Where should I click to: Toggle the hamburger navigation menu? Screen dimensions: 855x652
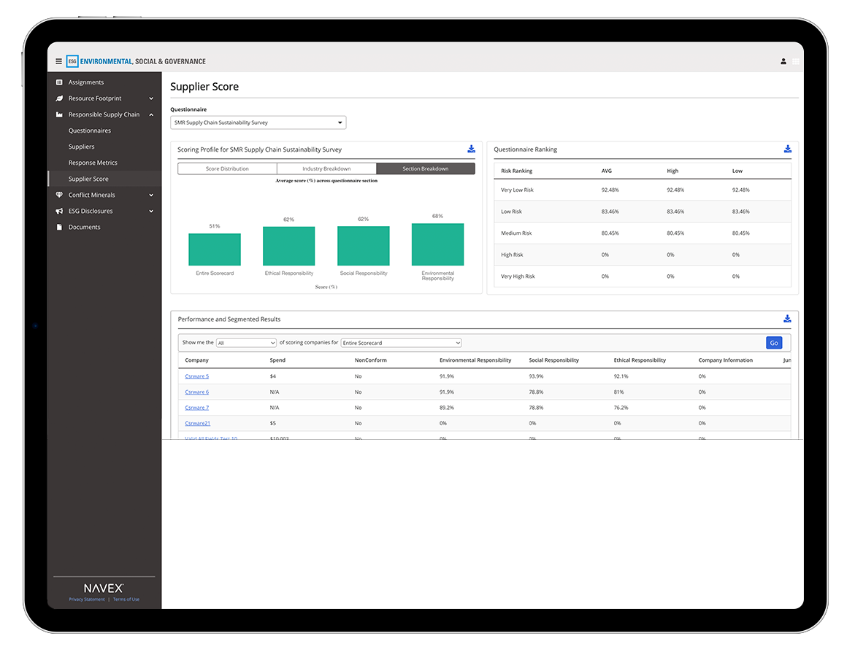click(58, 61)
